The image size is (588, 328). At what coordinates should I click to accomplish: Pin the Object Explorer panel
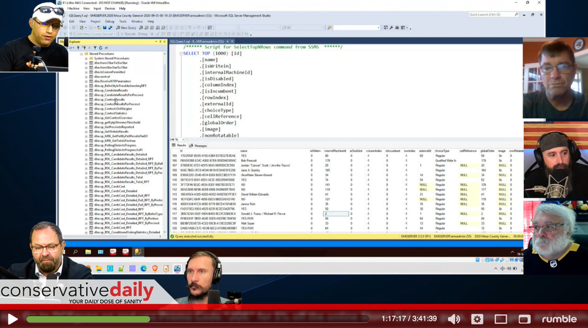tap(160, 42)
